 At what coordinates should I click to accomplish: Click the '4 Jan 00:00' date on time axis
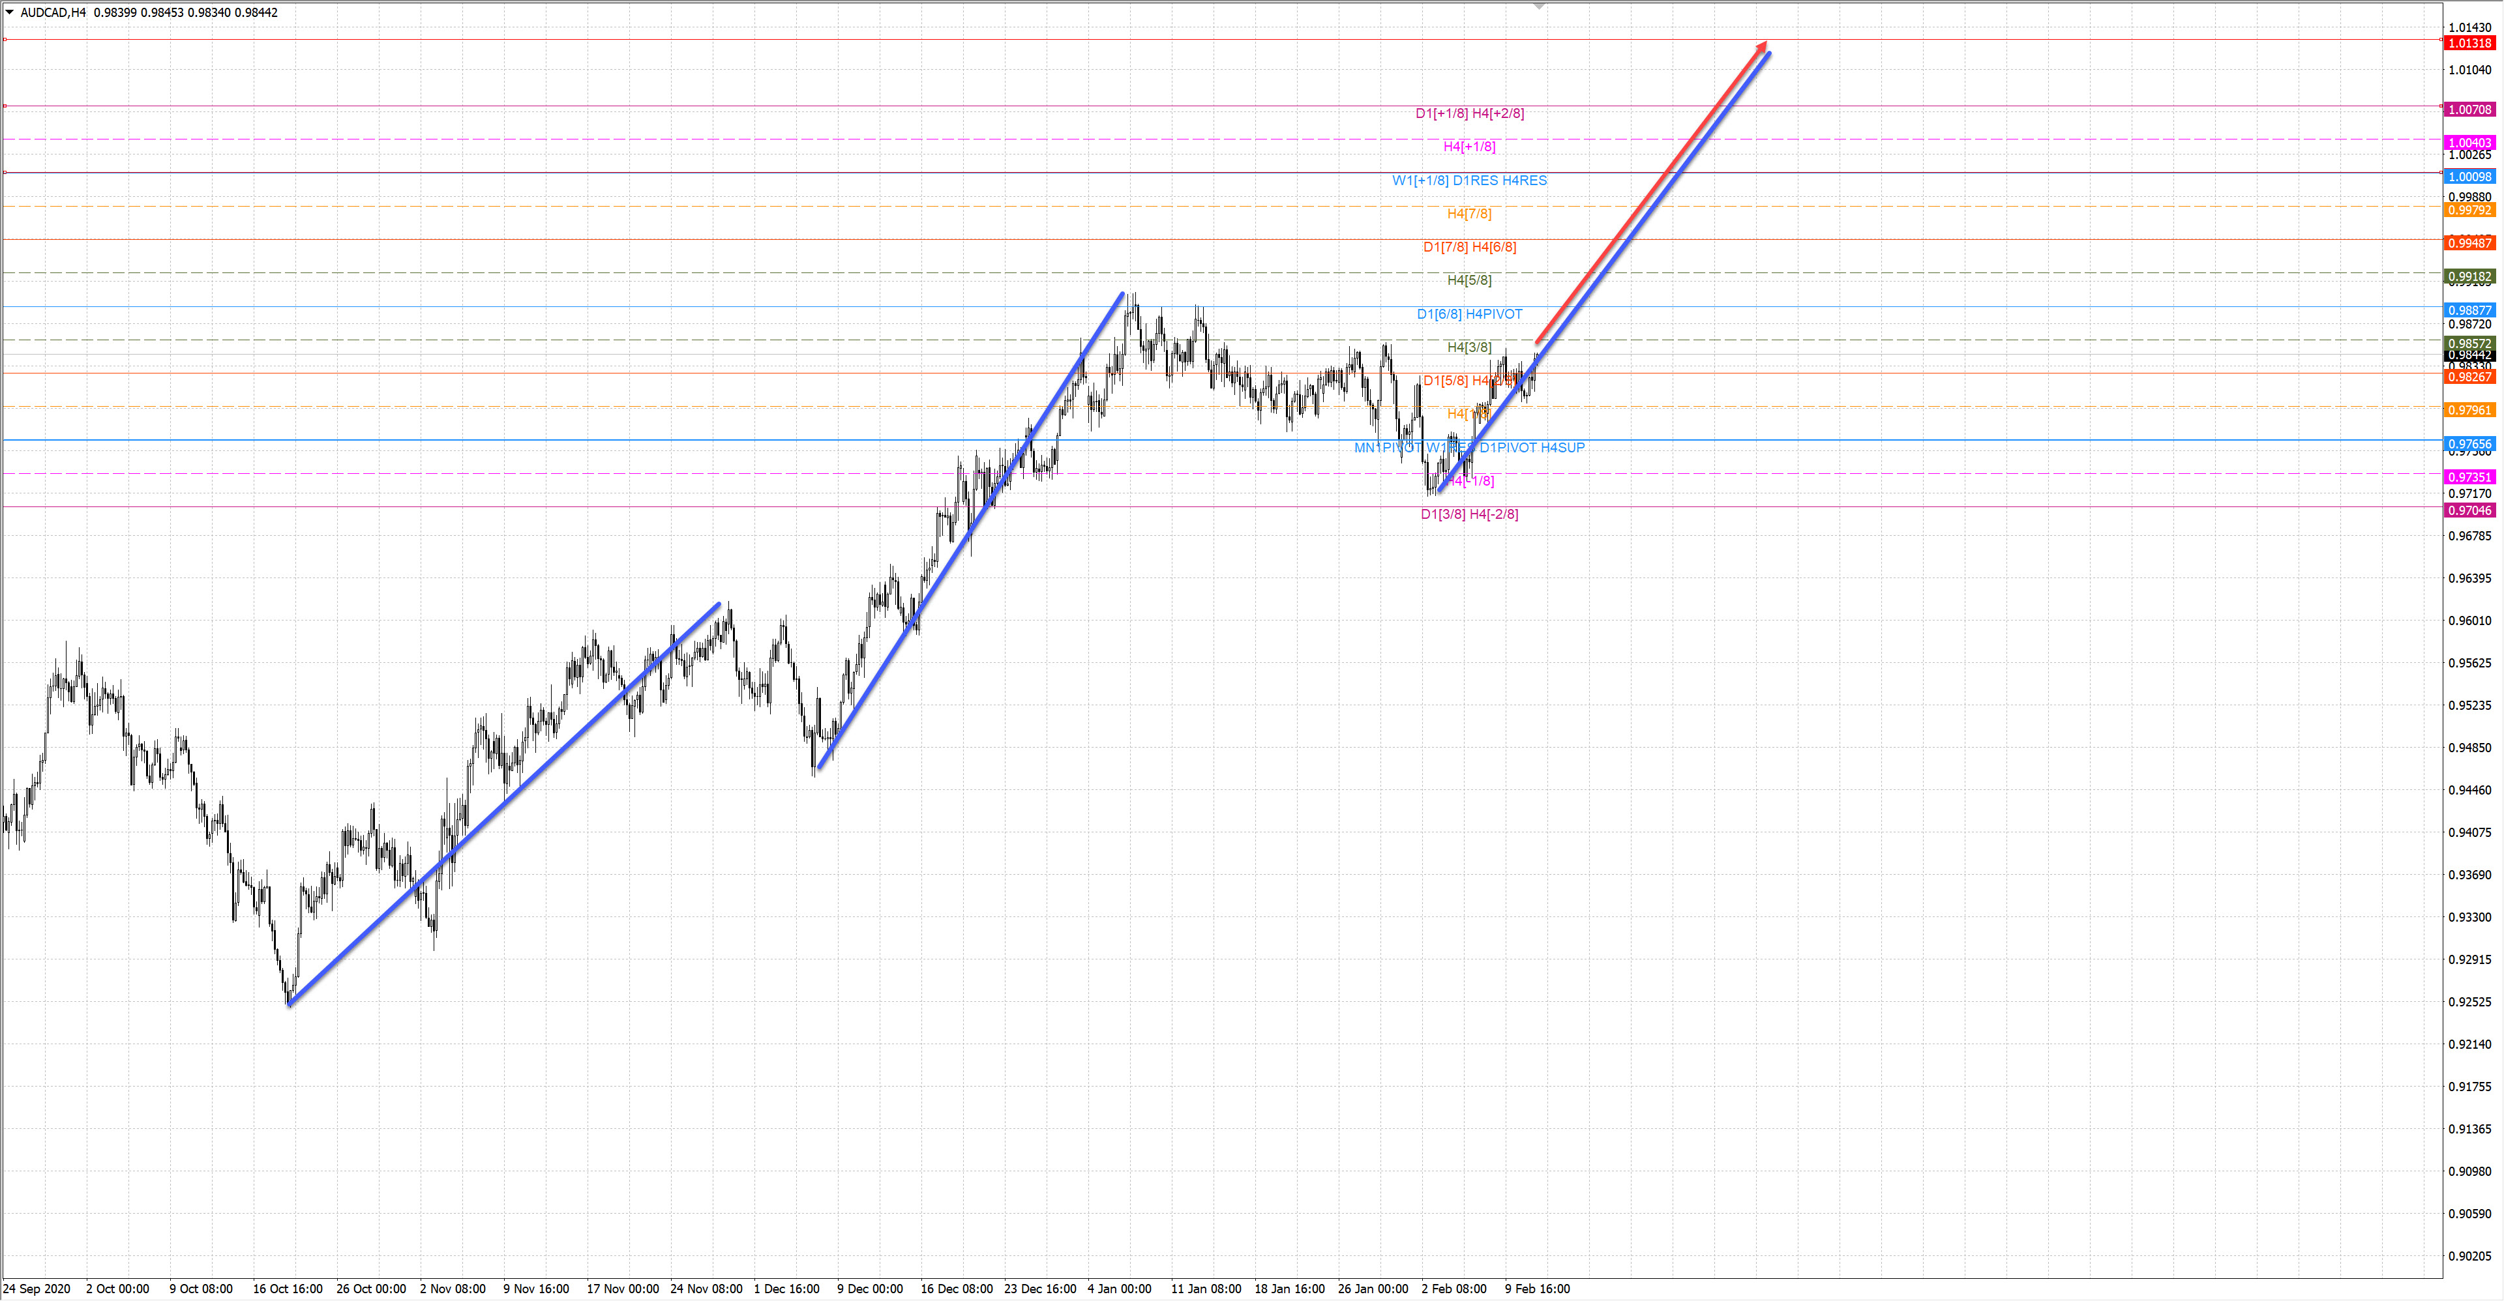[1119, 1289]
